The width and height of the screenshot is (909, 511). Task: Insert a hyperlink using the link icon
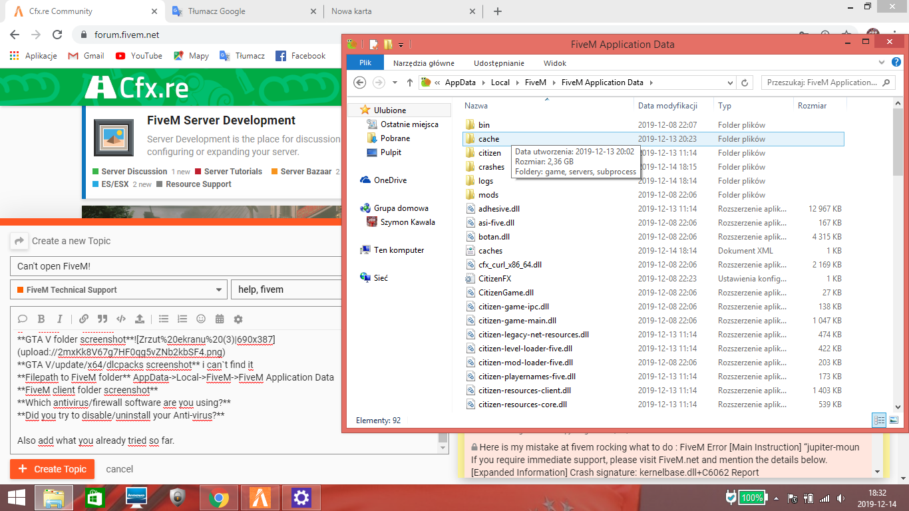tap(84, 319)
